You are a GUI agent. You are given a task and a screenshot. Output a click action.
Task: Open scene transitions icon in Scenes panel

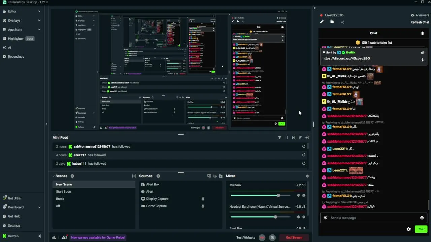coord(134,176)
